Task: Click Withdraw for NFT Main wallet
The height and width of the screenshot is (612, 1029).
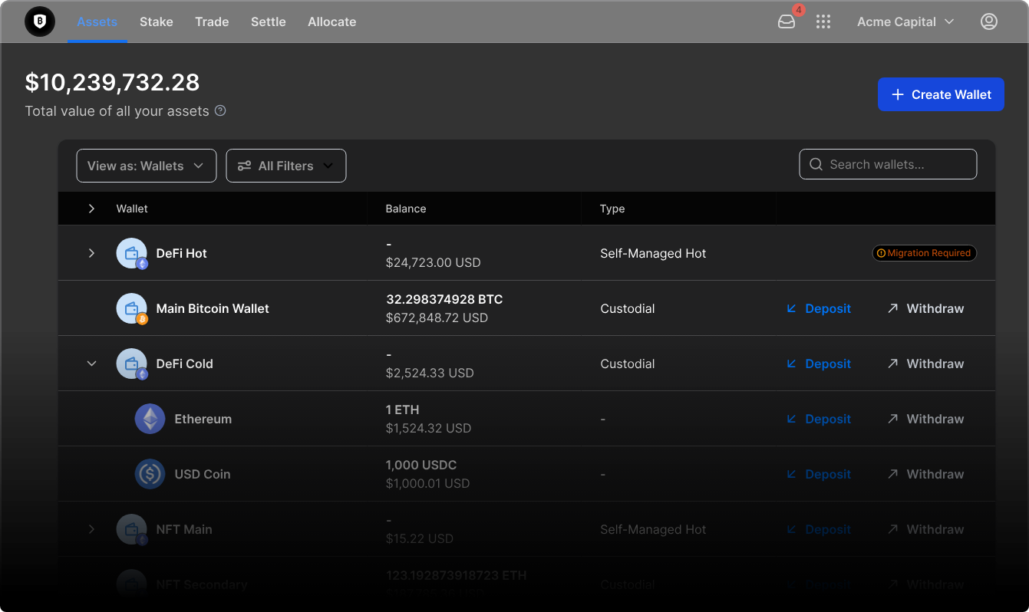Action: coord(925,529)
